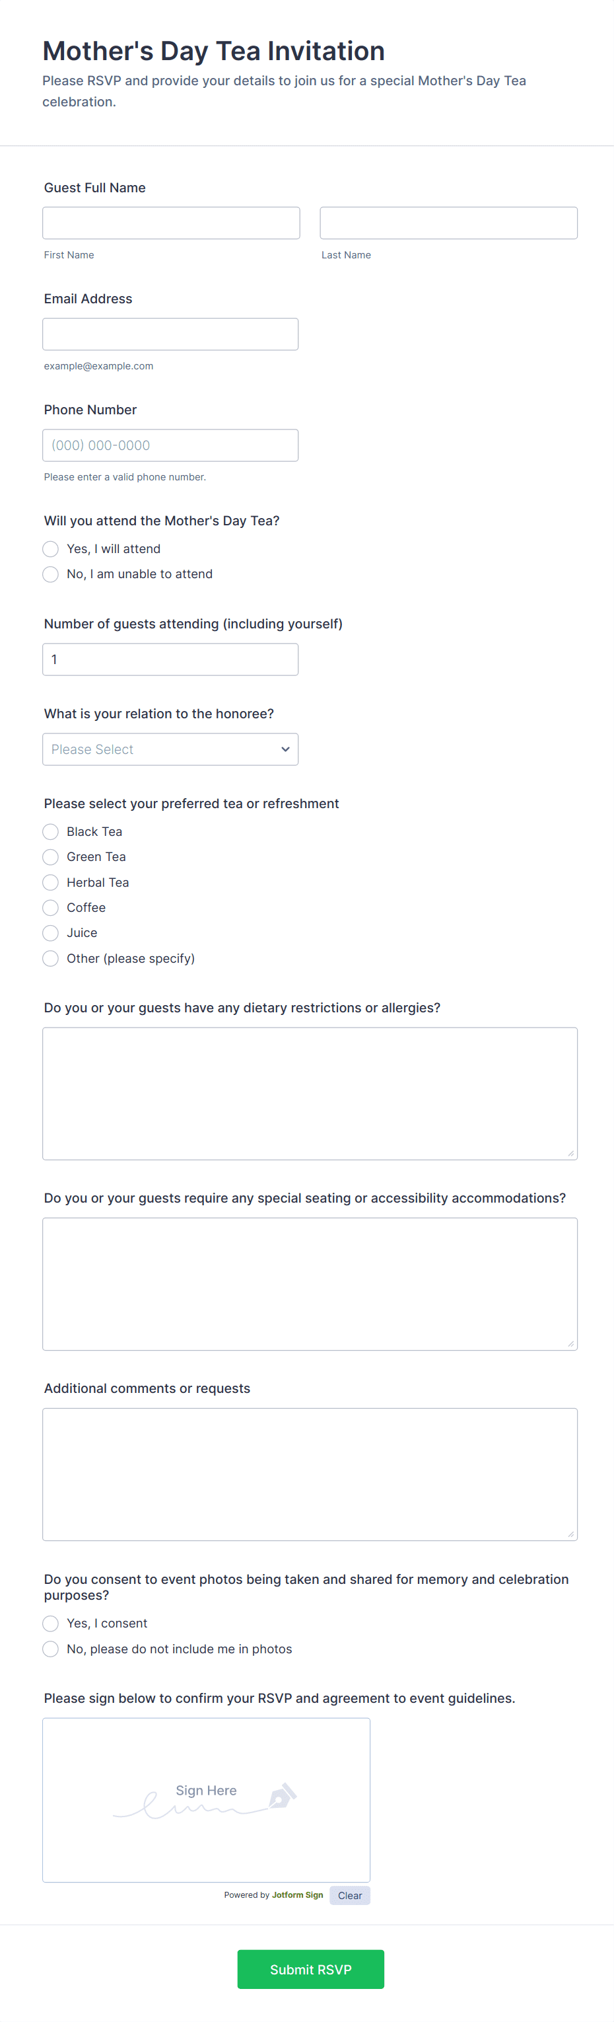Select 'Yes, I consent' for photos
The image size is (614, 2022).
pyautogui.click(x=51, y=1624)
